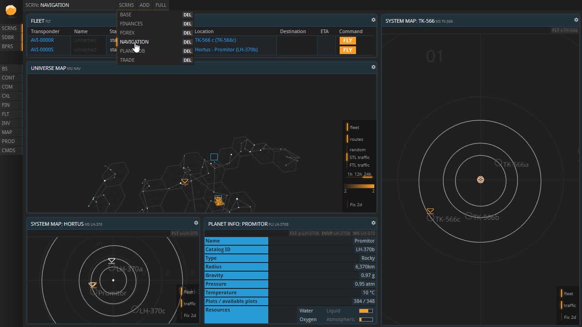
Task: Toggle random overlay on Universe Map
Action: pos(357,150)
